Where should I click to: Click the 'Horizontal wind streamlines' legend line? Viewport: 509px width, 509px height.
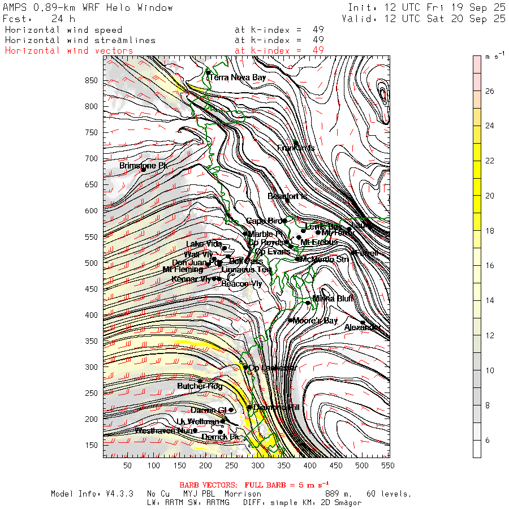[x=80, y=40]
